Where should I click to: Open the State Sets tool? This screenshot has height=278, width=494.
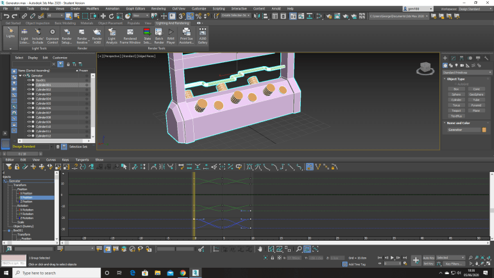147,36
